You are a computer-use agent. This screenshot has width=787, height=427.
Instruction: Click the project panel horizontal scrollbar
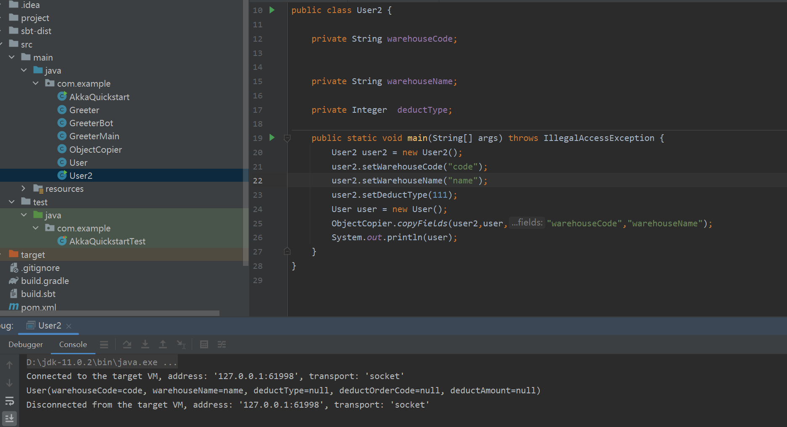point(110,313)
